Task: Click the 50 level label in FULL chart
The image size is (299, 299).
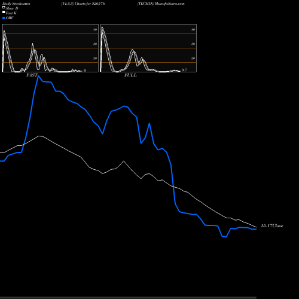Action: click(193, 44)
